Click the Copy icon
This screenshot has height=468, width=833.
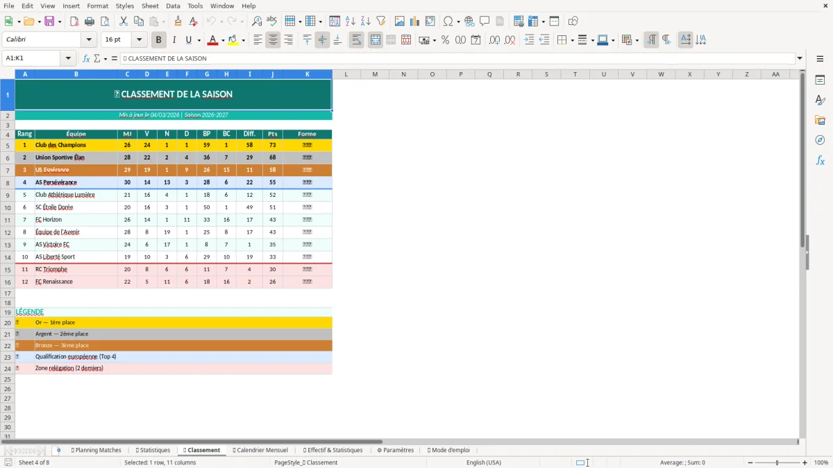[138, 21]
